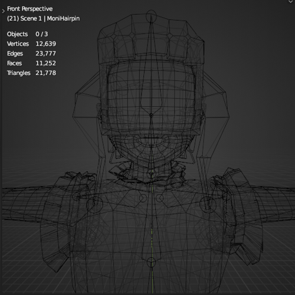Select the bone tip circle atop the head

(x=151, y=17)
